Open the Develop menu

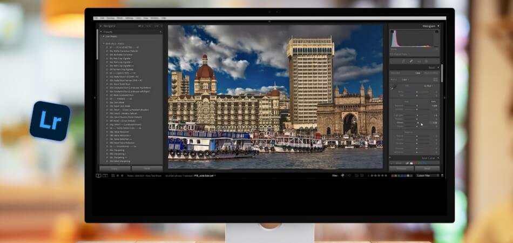tap(110, 18)
